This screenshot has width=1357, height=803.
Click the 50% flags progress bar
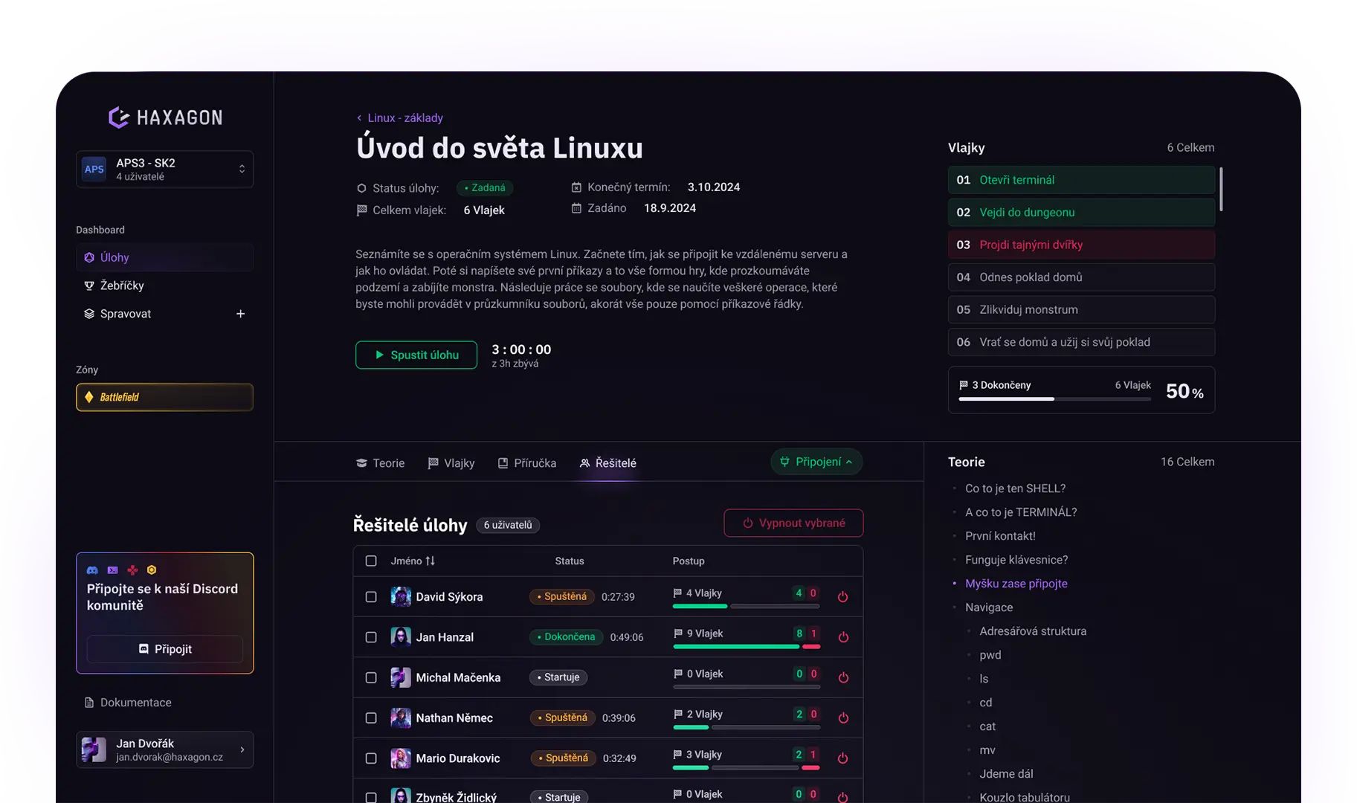tap(1054, 399)
